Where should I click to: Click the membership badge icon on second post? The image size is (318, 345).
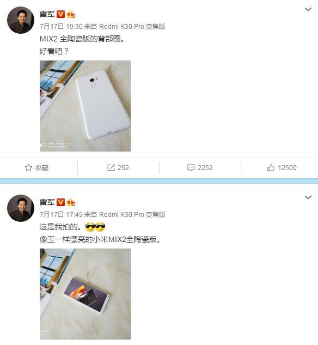click(x=71, y=202)
